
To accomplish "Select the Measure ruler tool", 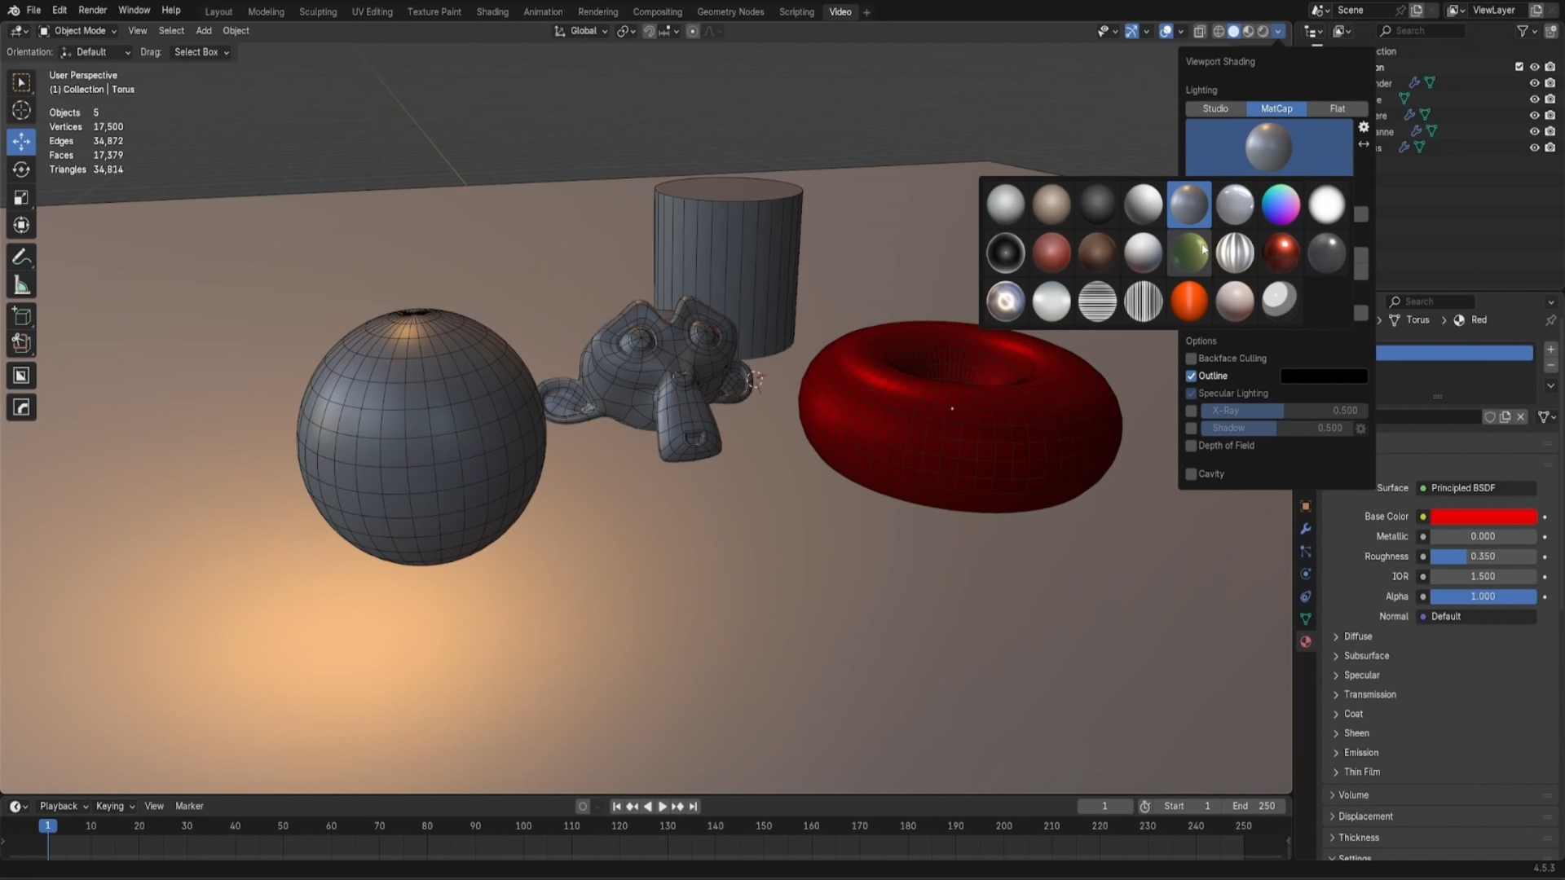I will pyautogui.click(x=21, y=286).
